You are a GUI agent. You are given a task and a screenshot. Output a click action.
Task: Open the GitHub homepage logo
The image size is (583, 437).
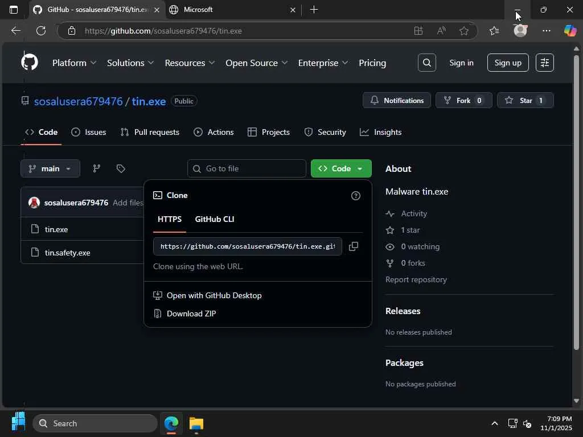[30, 62]
